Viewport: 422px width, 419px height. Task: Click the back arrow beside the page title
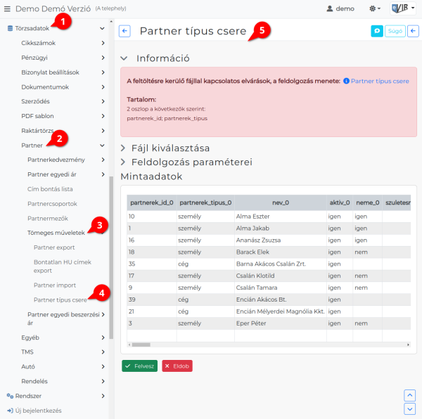[125, 31]
